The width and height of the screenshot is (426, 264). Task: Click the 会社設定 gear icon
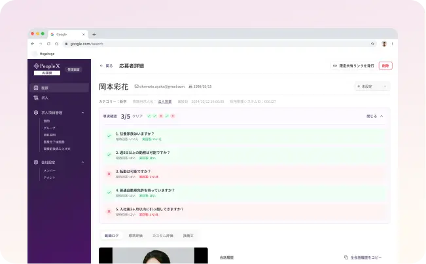[x=36, y=162]
